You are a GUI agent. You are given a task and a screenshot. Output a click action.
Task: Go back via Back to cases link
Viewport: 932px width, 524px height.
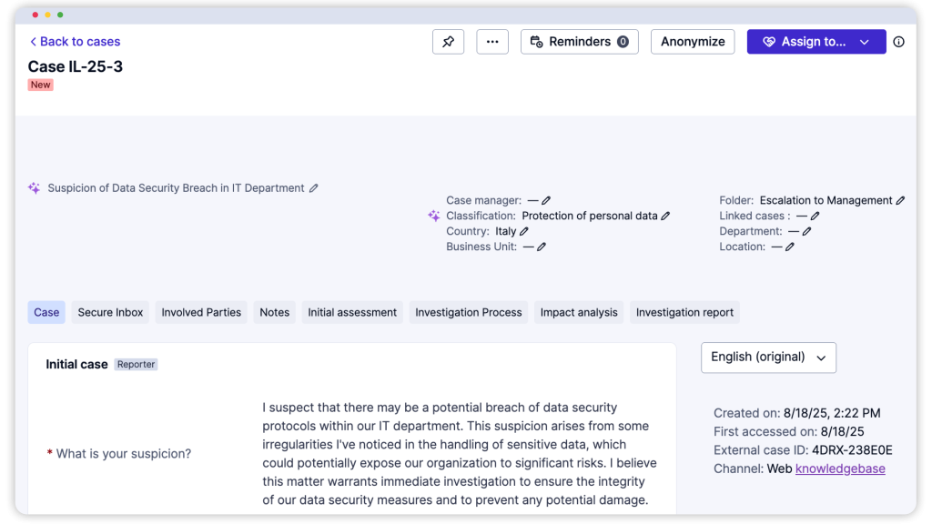(x=75, y=42)
